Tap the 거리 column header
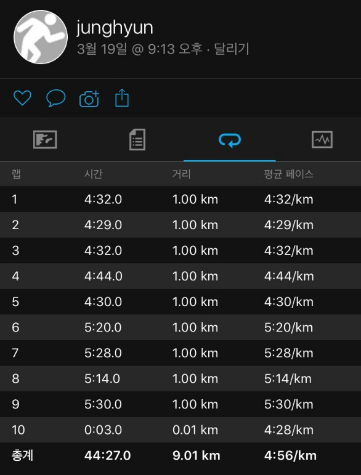Screen dimensions: 361x475 [x=181, y=174]
